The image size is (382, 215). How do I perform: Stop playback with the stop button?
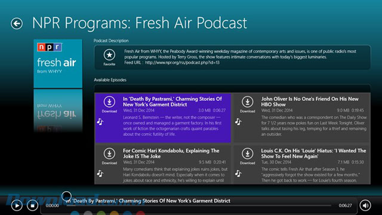32,205
